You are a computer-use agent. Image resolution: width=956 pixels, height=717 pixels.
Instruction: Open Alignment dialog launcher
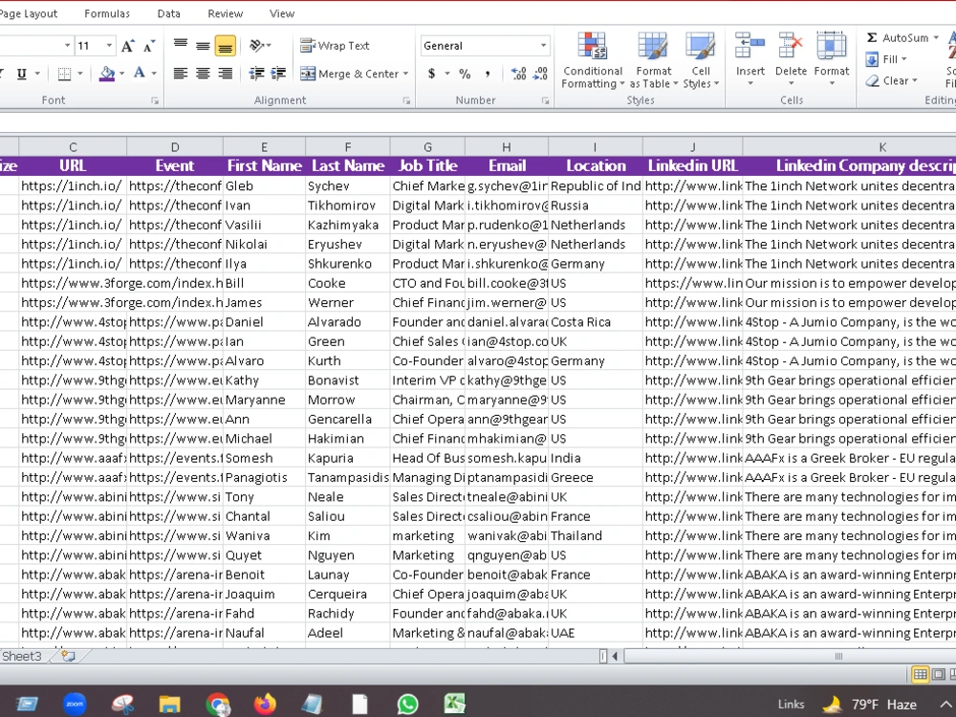click(x=406, y=101)
